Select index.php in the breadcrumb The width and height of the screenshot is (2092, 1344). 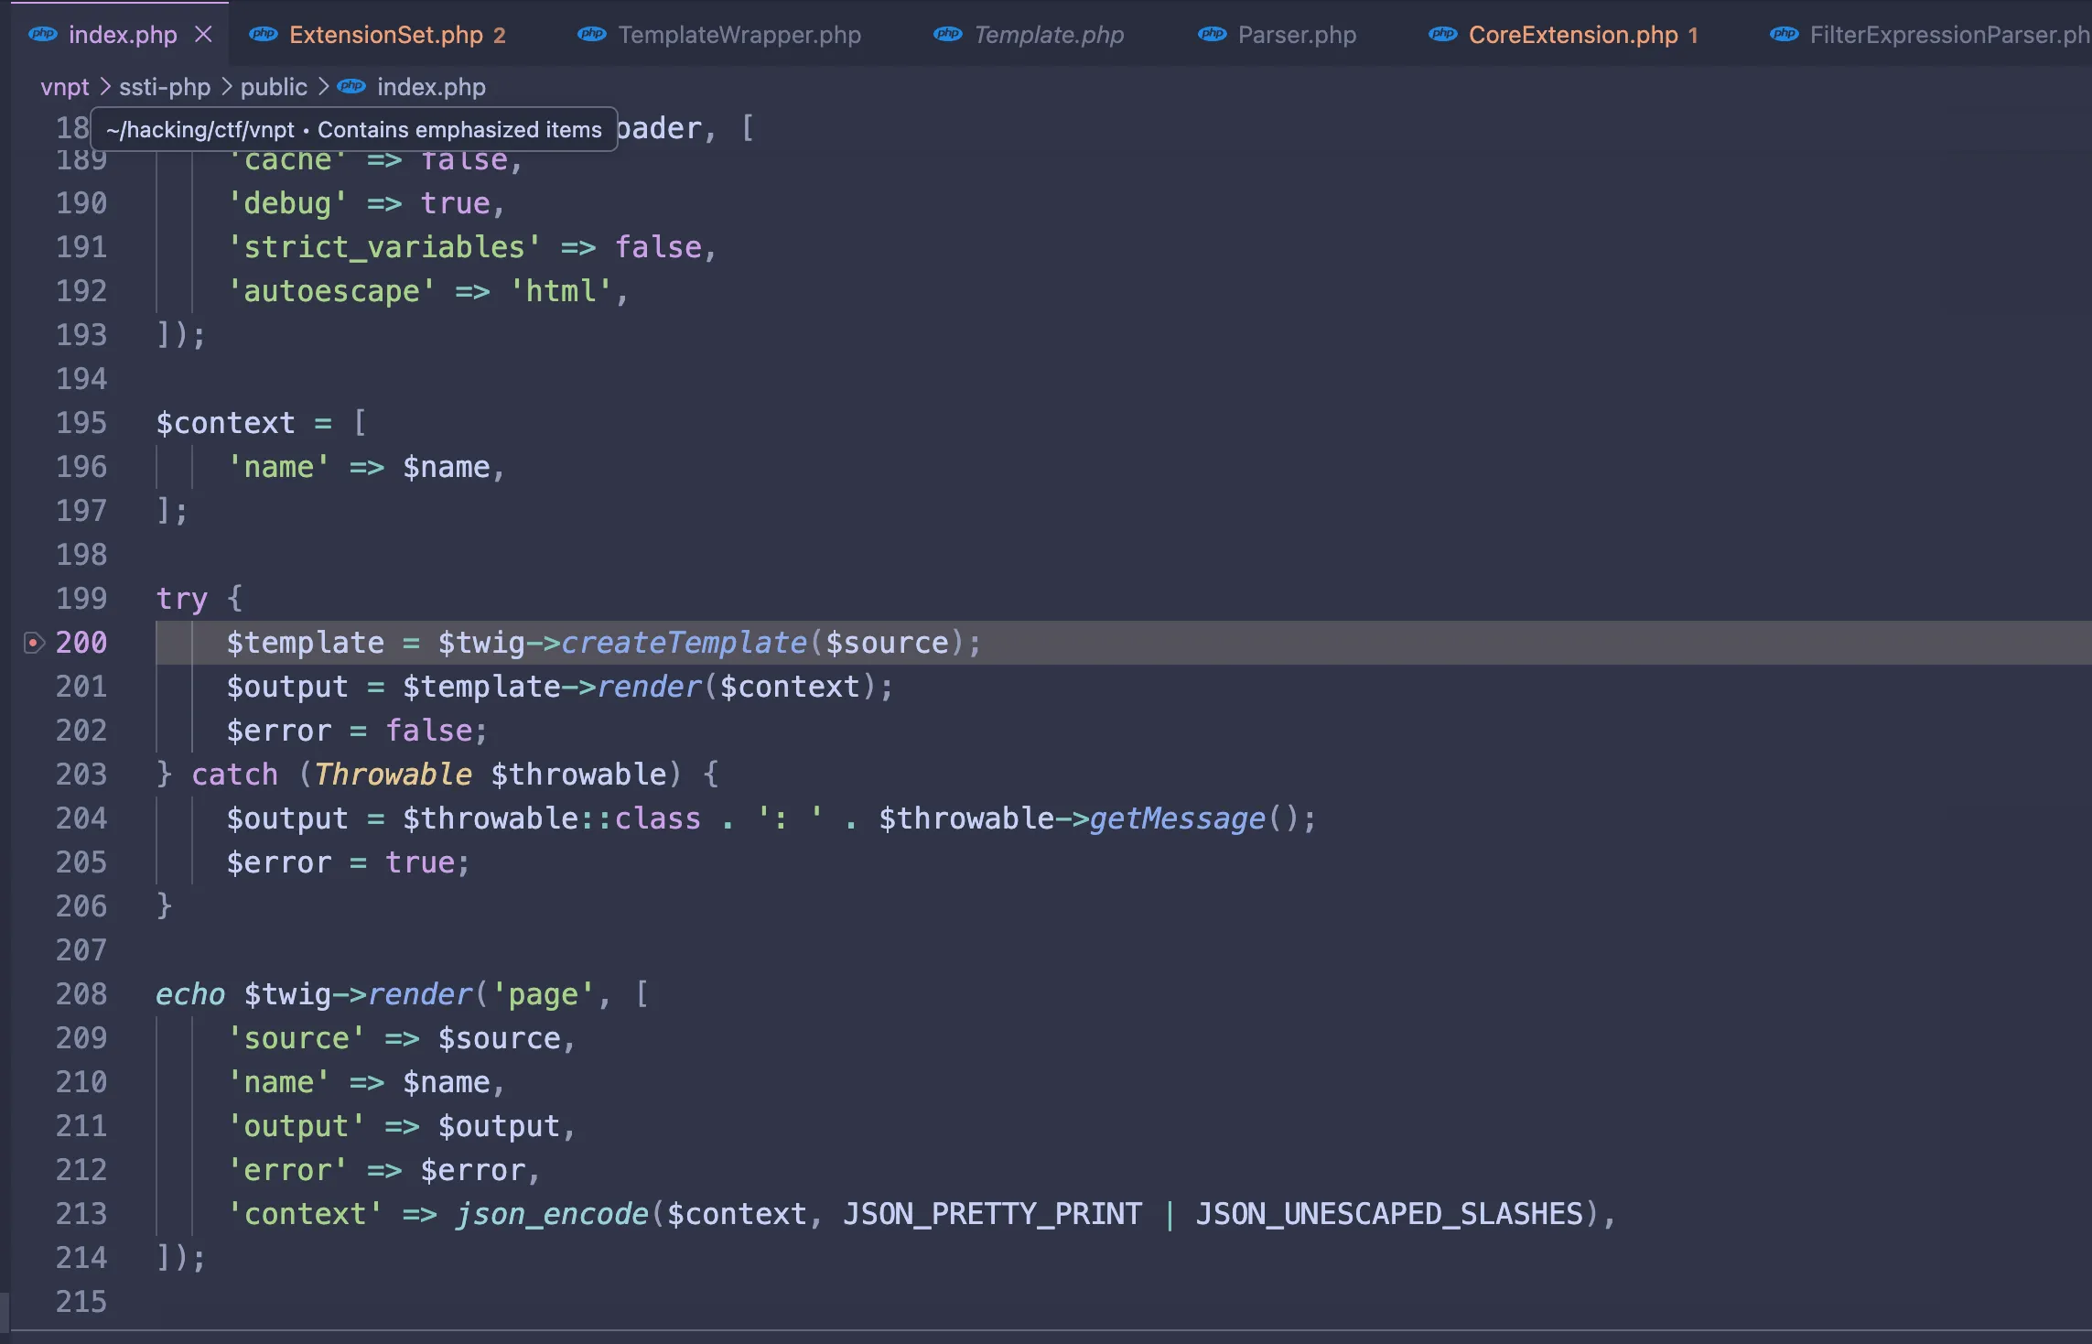431,87
